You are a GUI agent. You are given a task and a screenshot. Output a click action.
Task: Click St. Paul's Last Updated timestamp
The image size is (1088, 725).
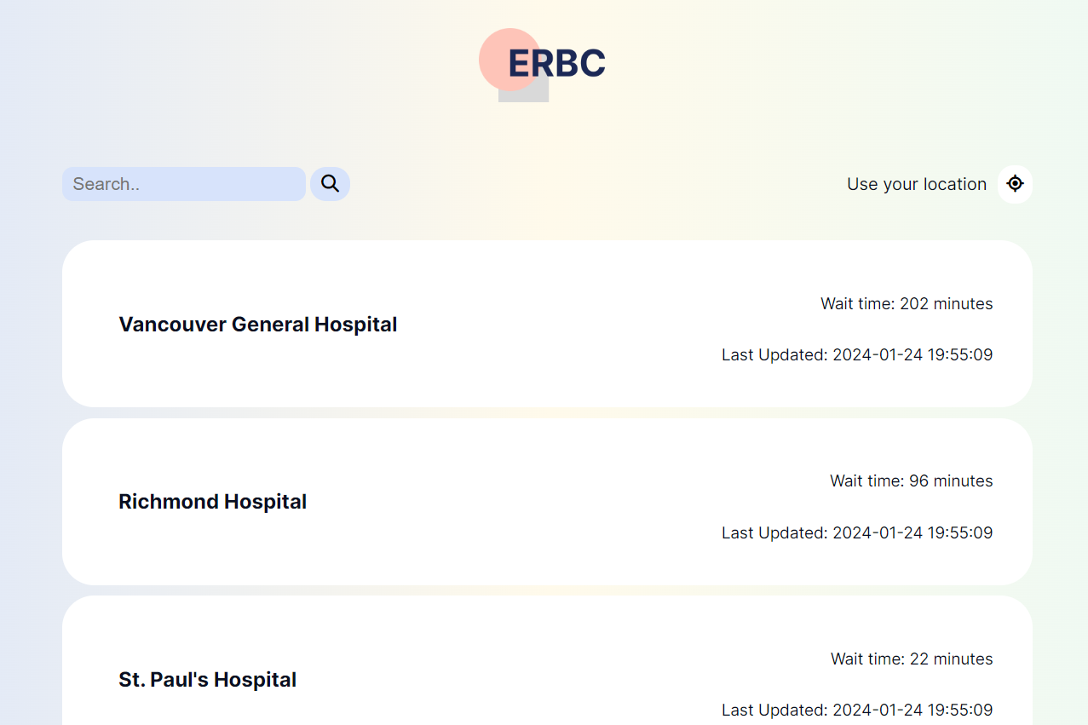(857, 710)
